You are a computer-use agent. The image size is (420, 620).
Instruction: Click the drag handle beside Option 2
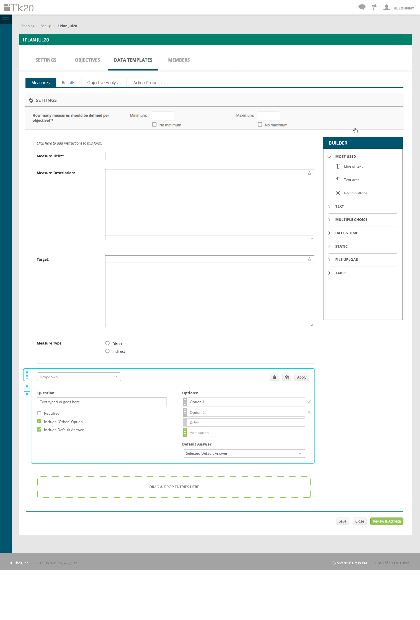pos(185,412)
